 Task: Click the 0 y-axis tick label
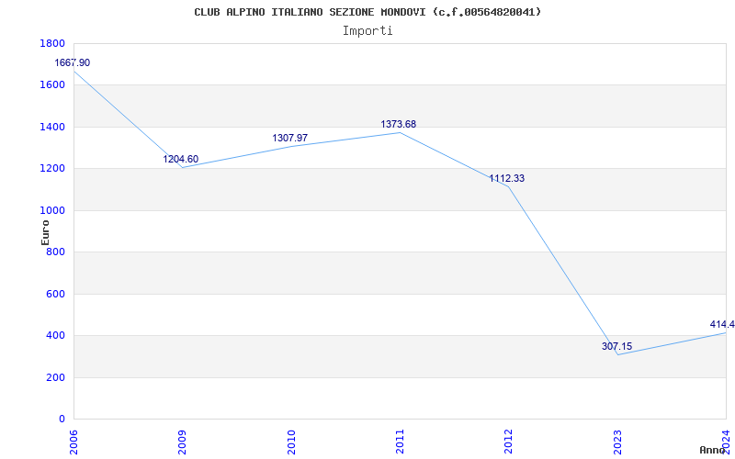pos(62,420)
